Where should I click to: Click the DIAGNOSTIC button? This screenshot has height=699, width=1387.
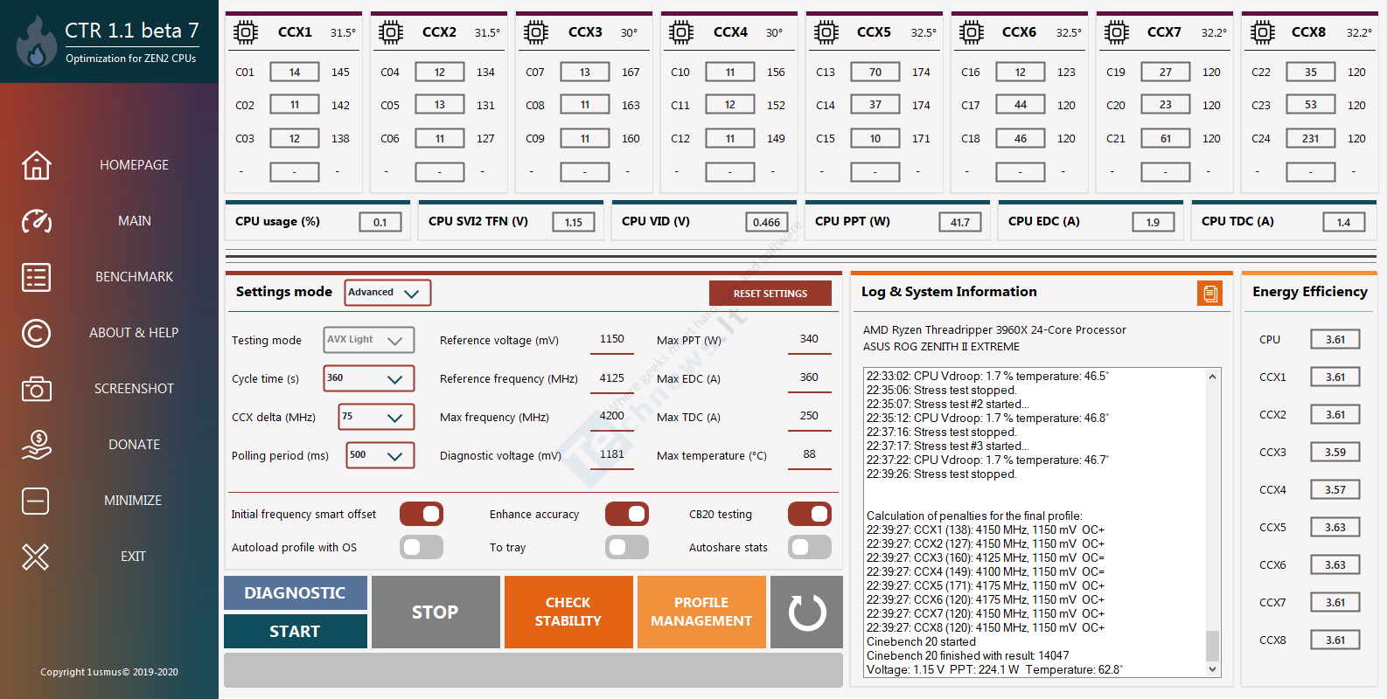coord(296,592)
